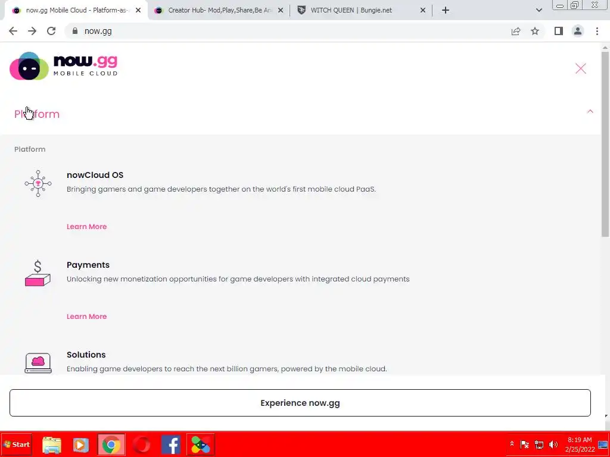Image resolution: width=610 pixels, height=457 pixels.
Task: Open the Chrome profile avatar
Action: click(578, 31)
